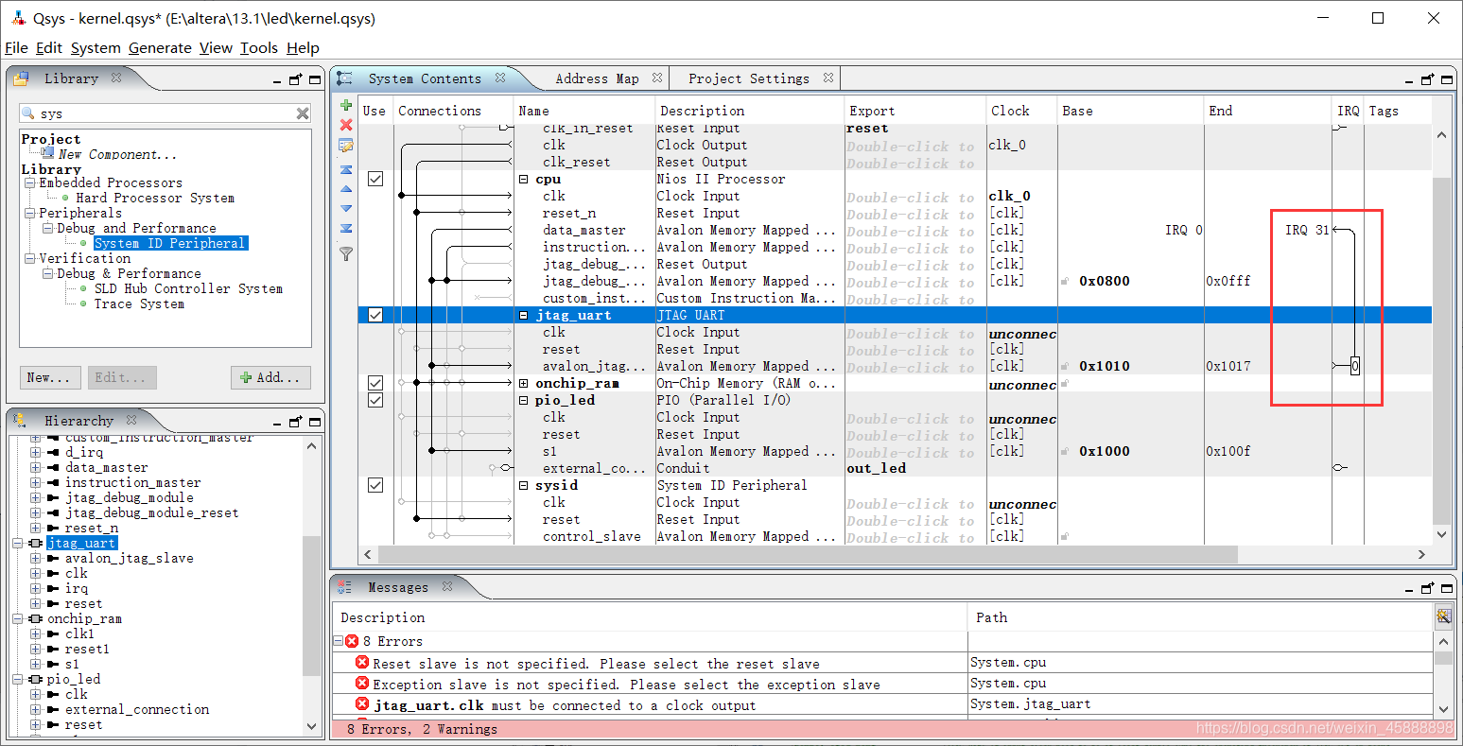Open the edit component parameters icon
The height and width of the screenshot is (746, 1463).
(x=346, y=146)
